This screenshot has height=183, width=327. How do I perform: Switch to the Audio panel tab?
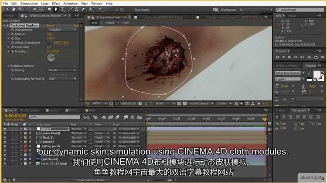click(x=292, y=16)
